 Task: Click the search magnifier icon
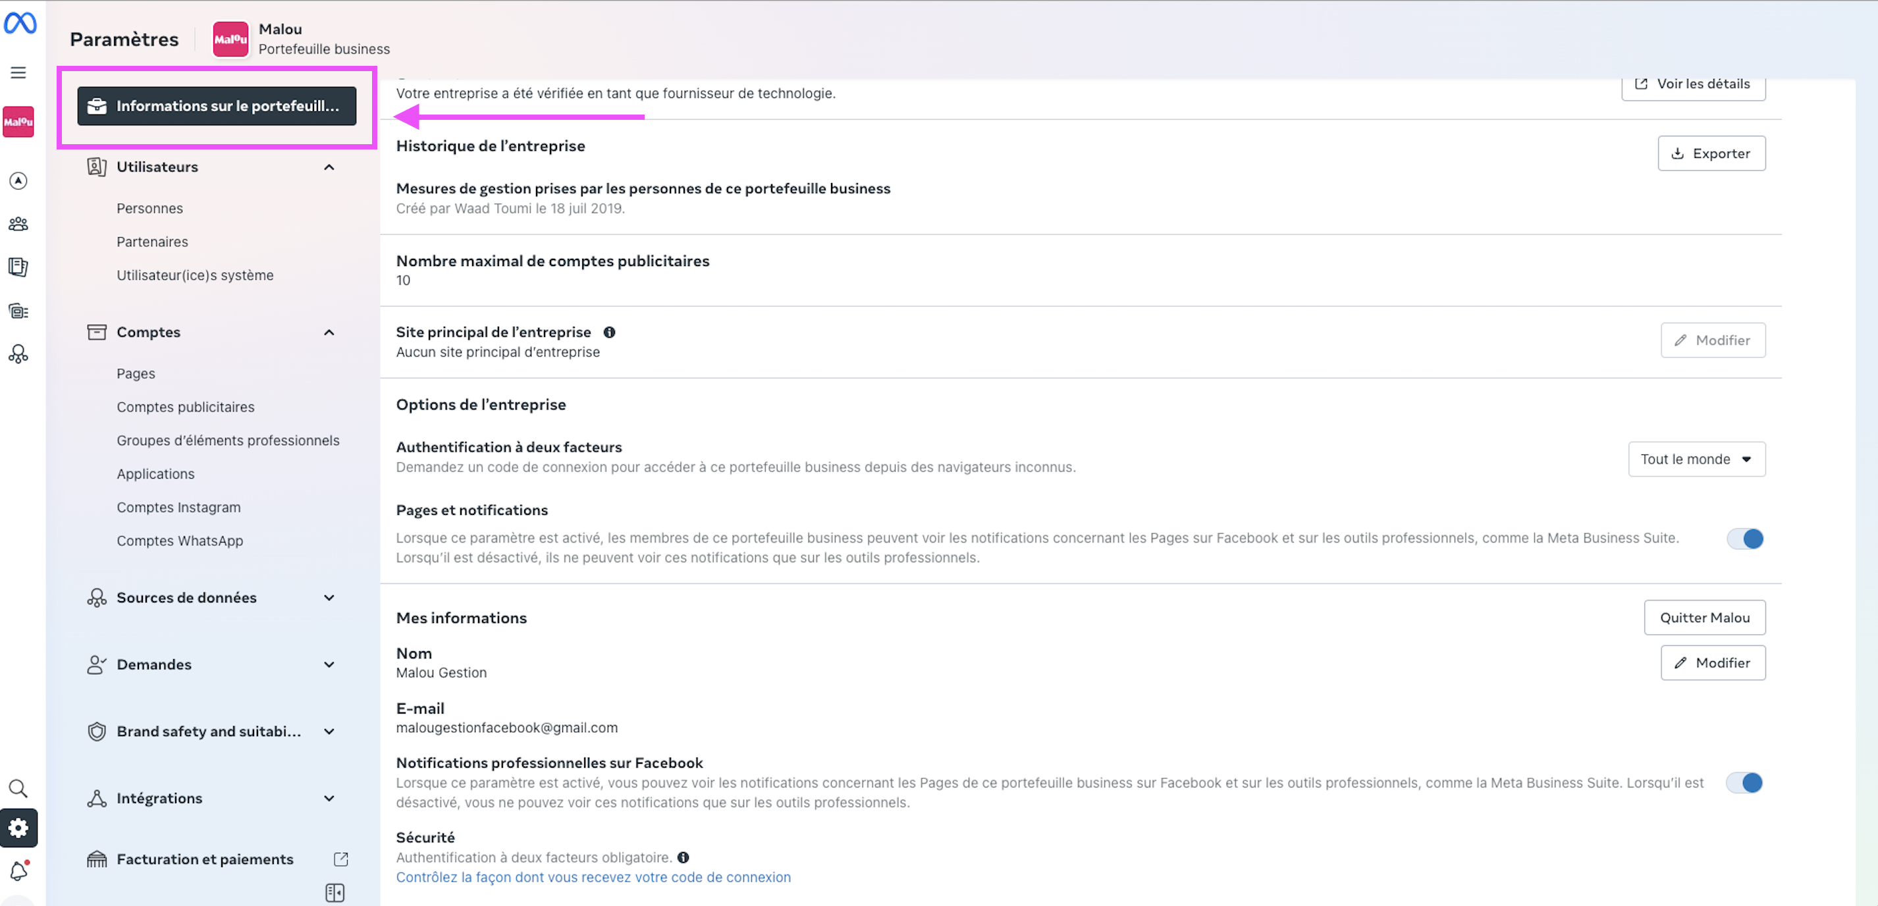[18, 788]
